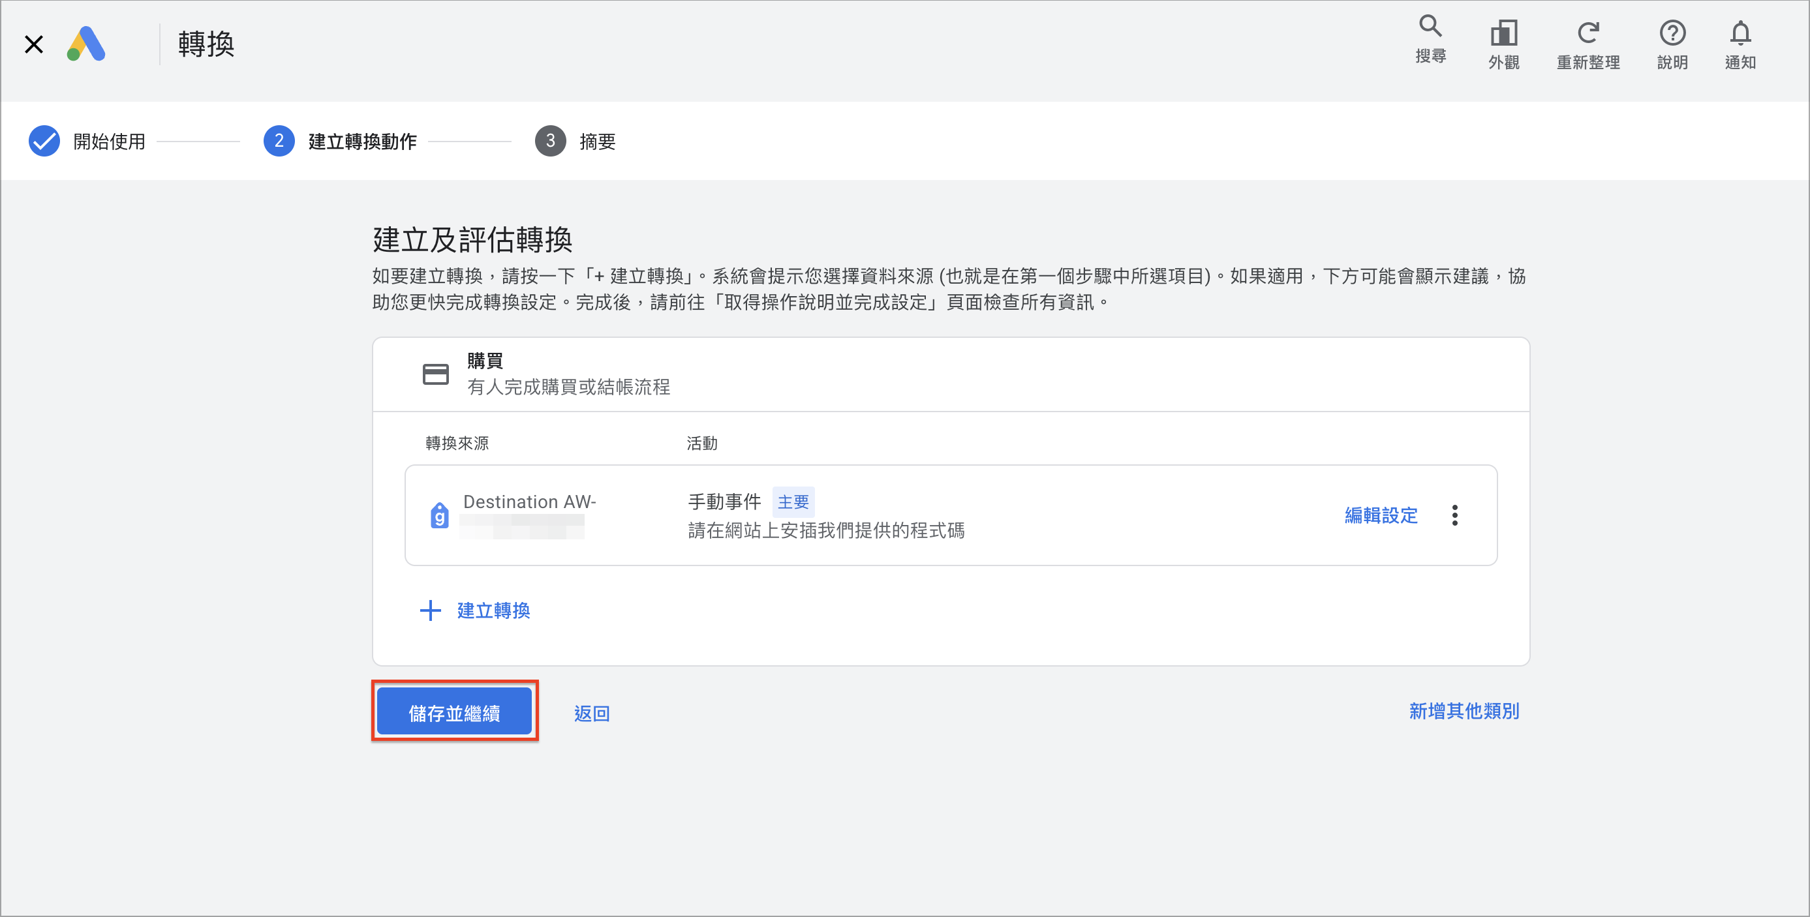Image resolution: width=1810 pixels, height=917 pixels.
Task: Click the 建立轉換 link text
Action: click(493, 609)
